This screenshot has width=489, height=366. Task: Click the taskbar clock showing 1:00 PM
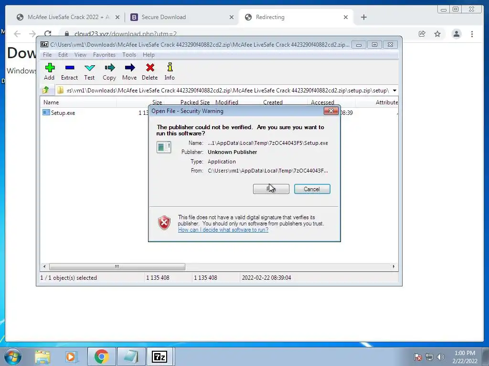coord(465,357)
